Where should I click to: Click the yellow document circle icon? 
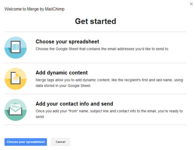16,79
